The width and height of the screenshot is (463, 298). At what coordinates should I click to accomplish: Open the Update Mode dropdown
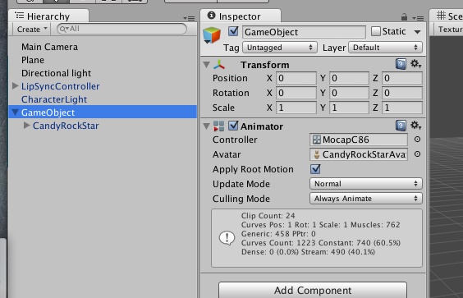(366, 184)
